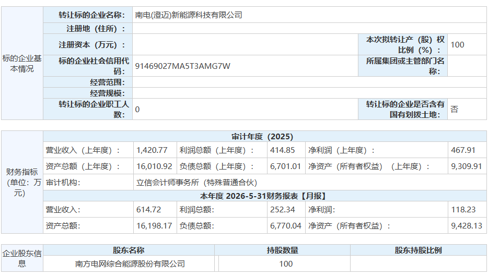
Task: Select current profit value 252.34
Action: pos(282,210)
